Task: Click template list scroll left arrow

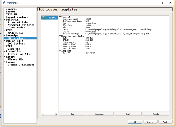Action: (42, 114)
